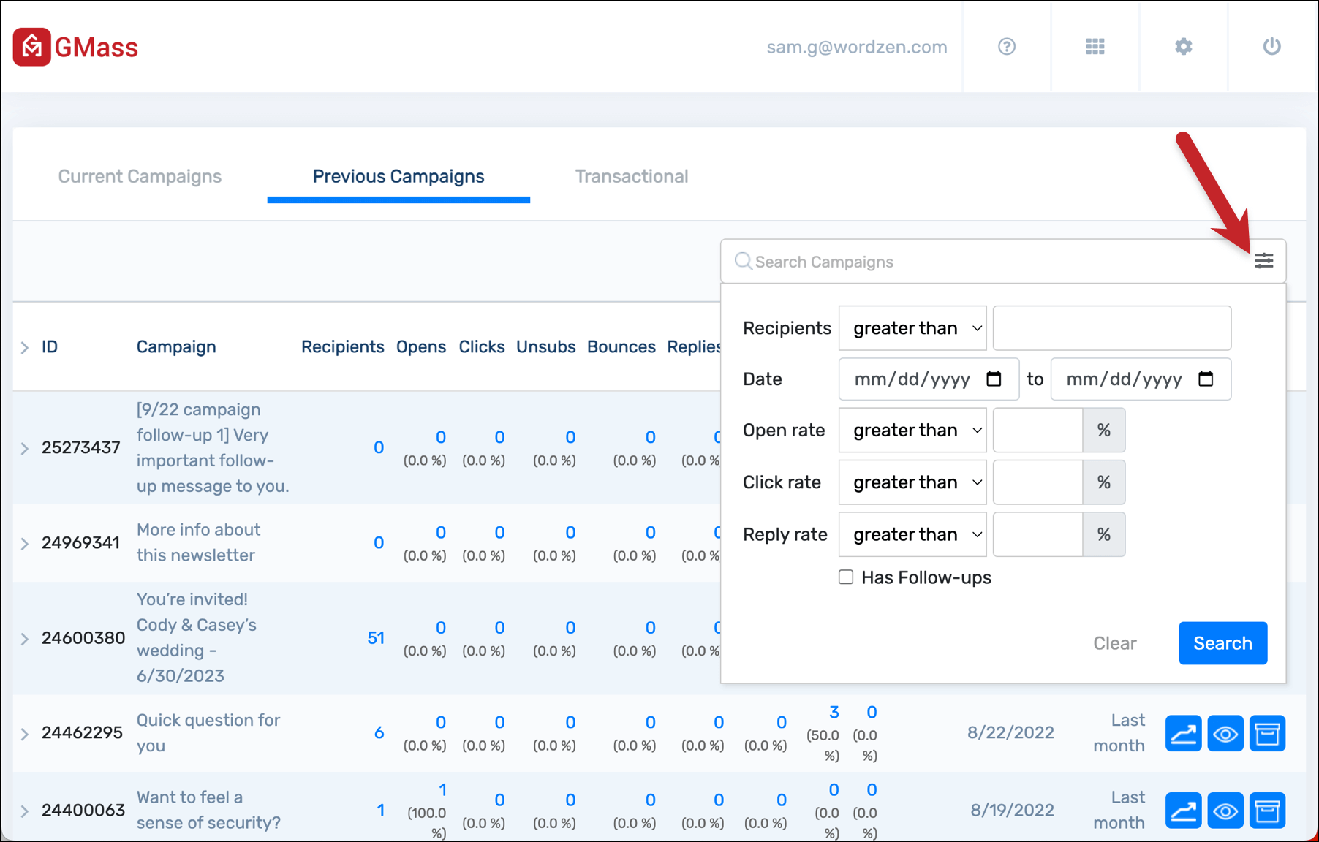The image size is (1319, 842).
Task: Open the help question mark icon
Action: (1007, 47)
